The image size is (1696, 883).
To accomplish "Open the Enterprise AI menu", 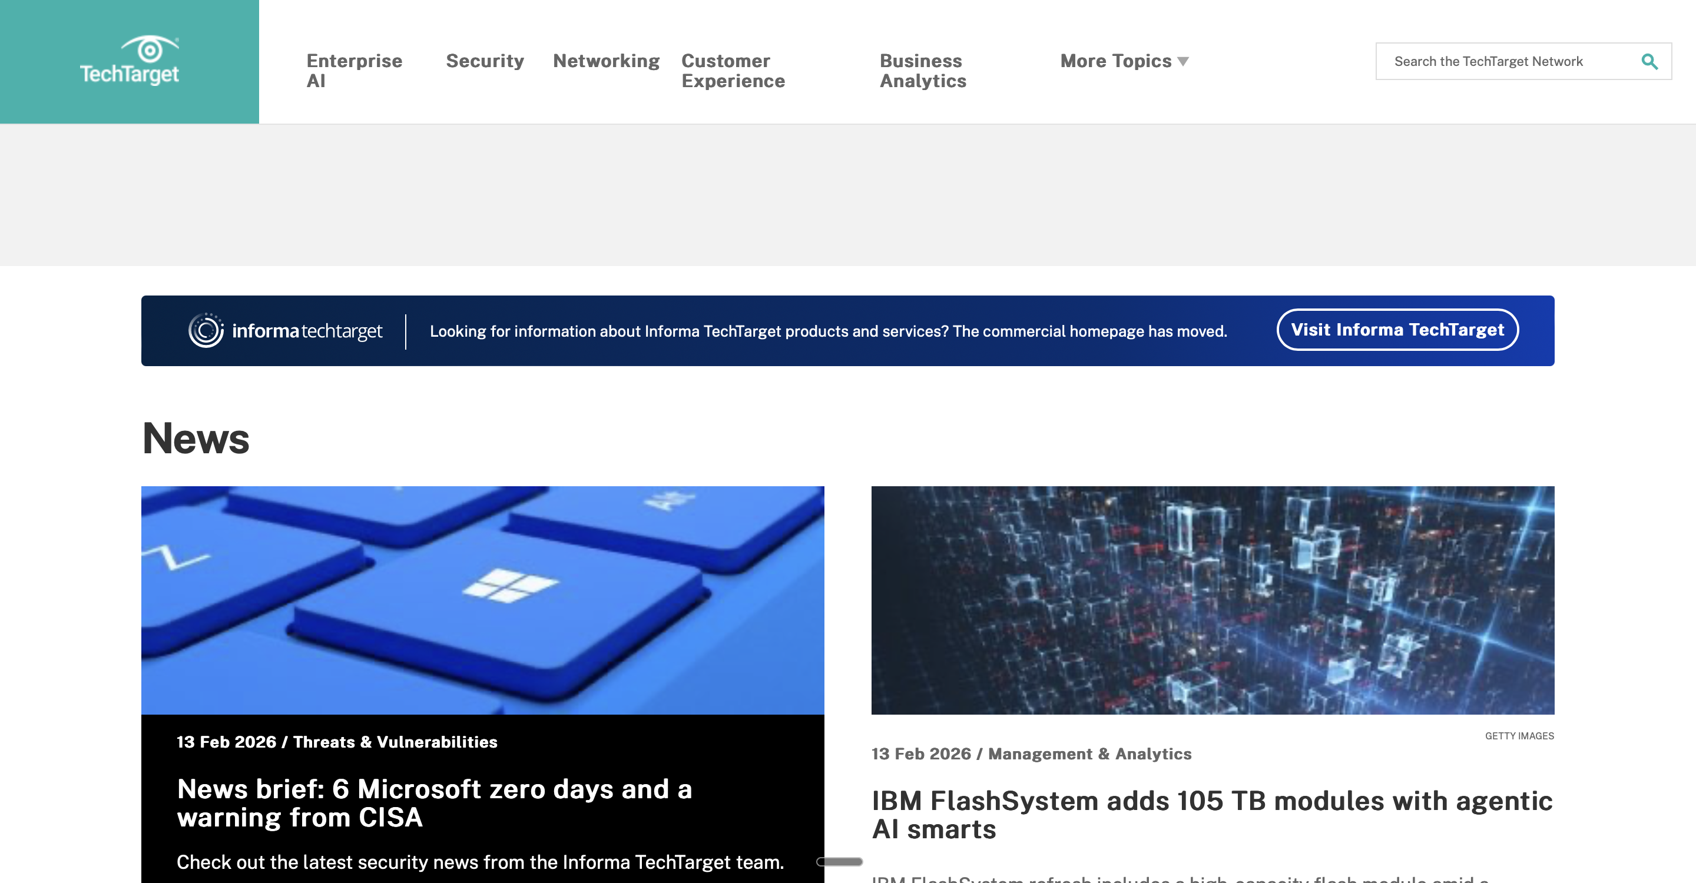I will pos(354,71).
